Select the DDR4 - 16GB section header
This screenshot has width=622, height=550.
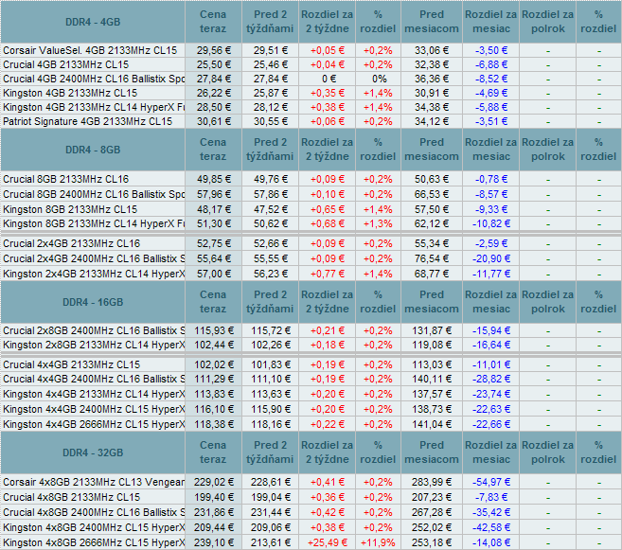93,302
